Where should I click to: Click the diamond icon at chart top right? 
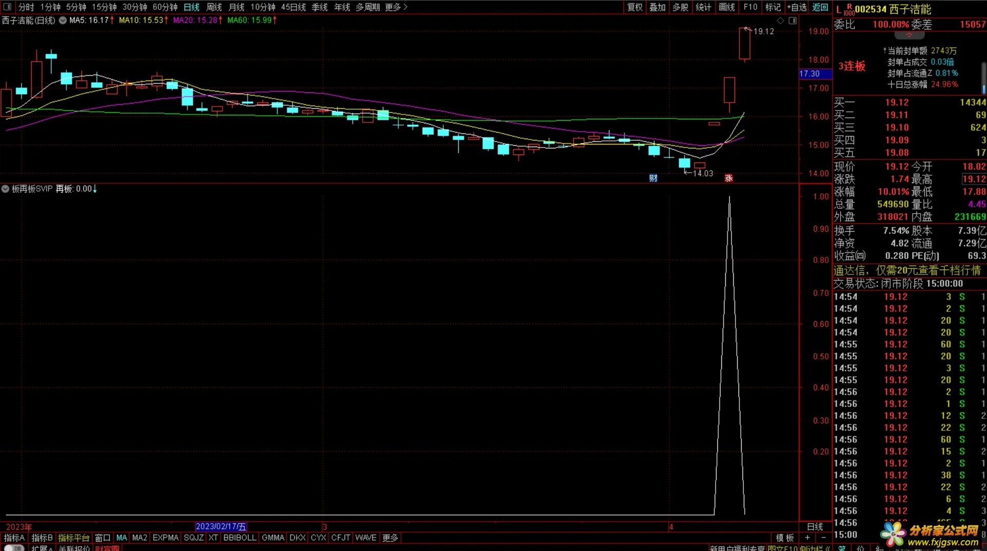coord(780,21)
